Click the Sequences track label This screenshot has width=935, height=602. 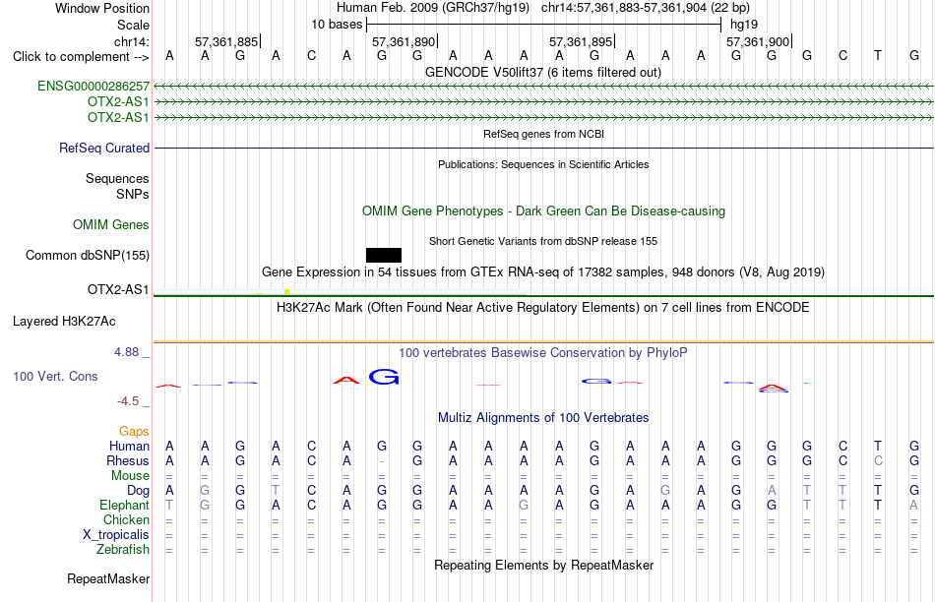pyautogui.click(x=117, y=178)
